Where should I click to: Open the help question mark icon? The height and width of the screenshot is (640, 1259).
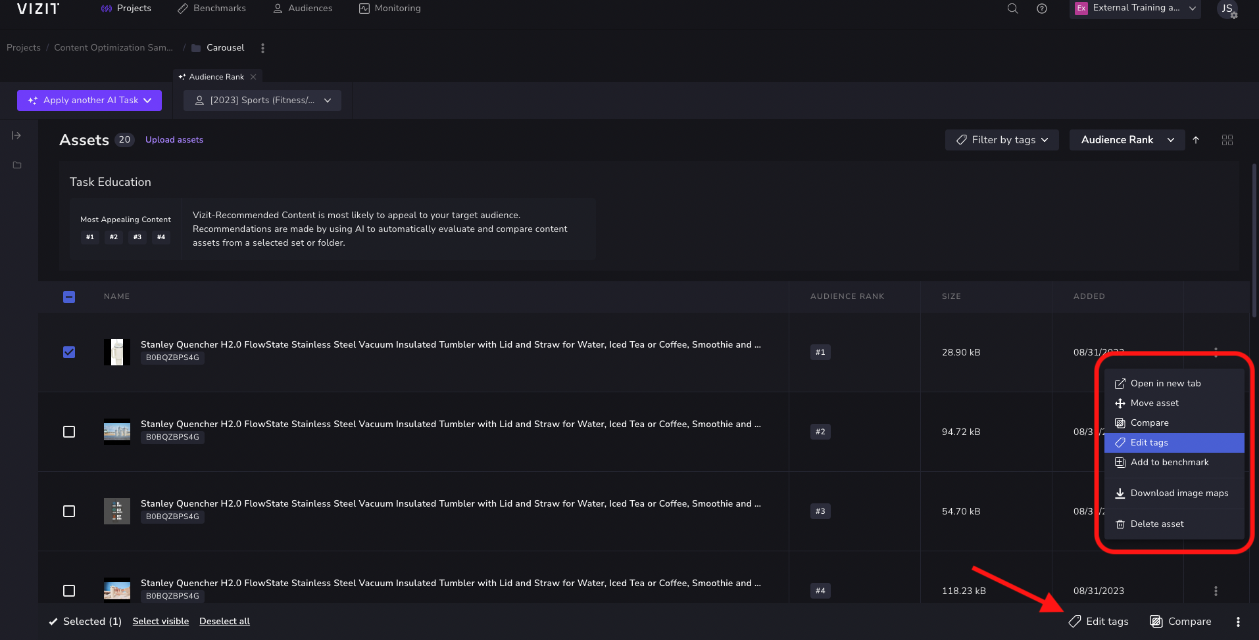pos(1042,9)
